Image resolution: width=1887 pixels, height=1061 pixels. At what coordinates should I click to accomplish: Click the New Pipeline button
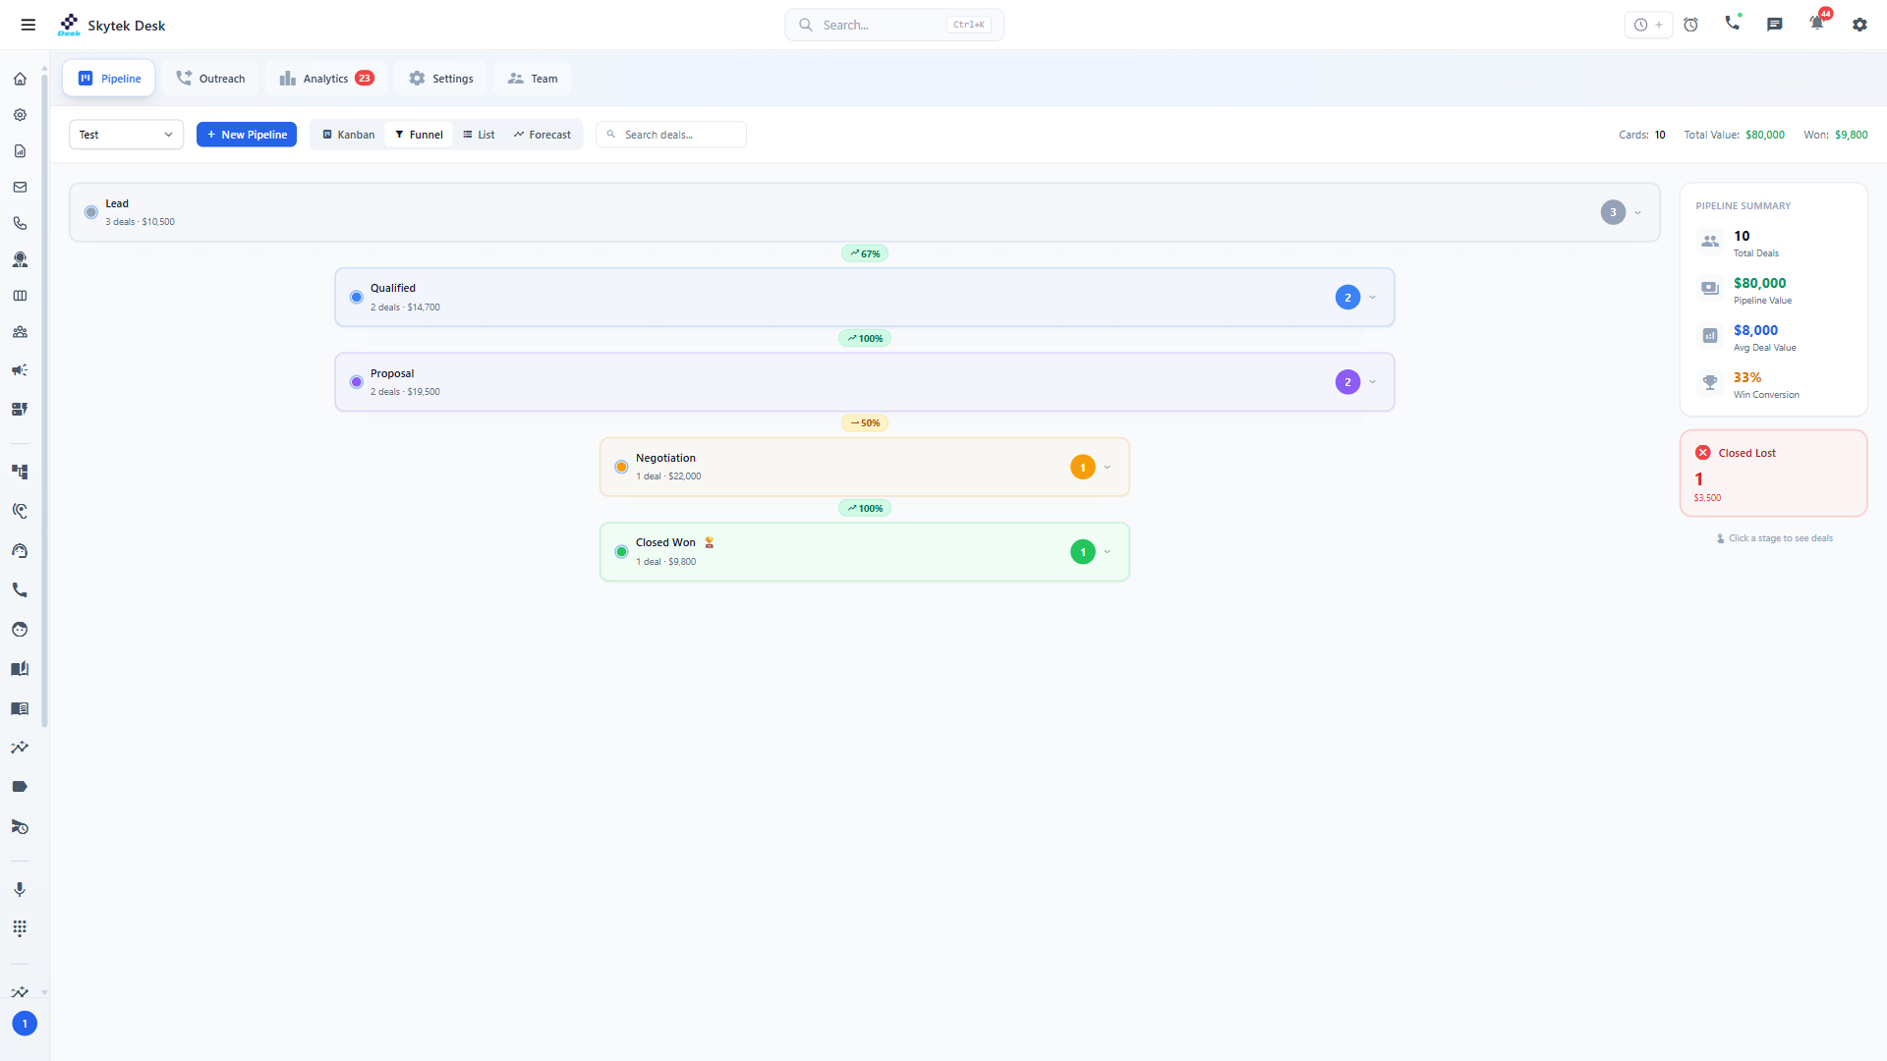click(246, 134)
